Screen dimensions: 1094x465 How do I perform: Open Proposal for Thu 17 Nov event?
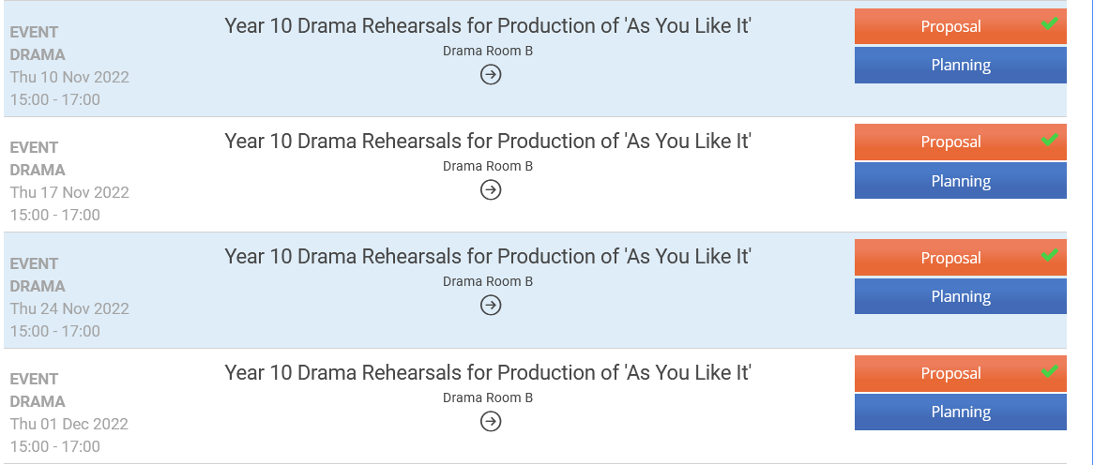click(950, 142)
